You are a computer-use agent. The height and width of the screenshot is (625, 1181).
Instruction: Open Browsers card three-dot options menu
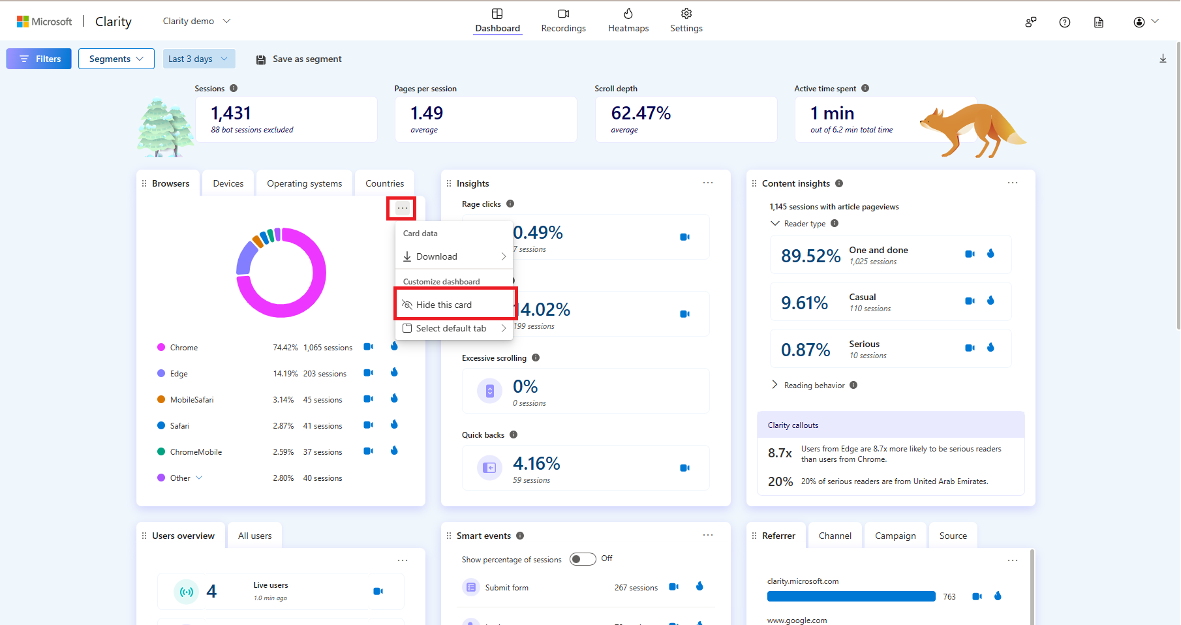tap(402, 208)
